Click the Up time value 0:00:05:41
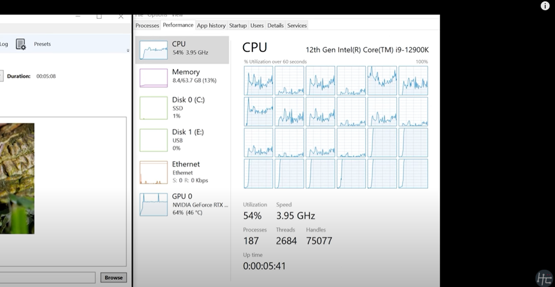 coord(264,266)
